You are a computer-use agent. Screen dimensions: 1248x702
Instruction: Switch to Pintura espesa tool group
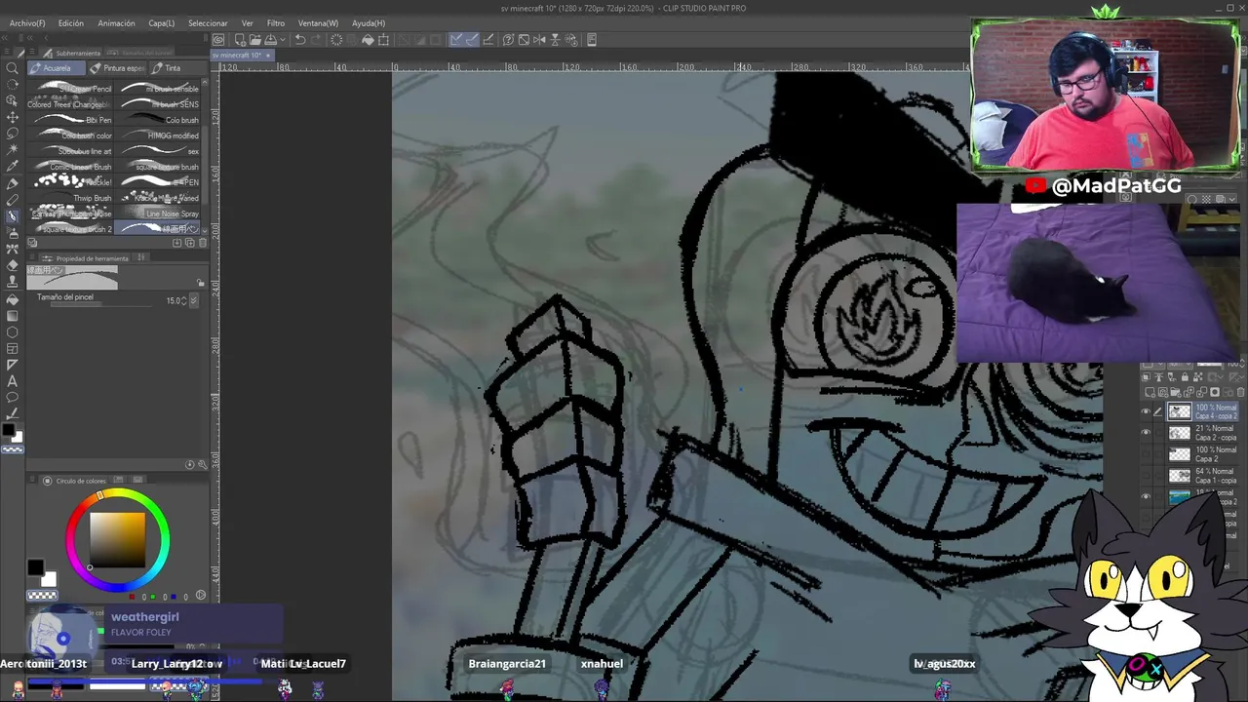pos(117,68)
